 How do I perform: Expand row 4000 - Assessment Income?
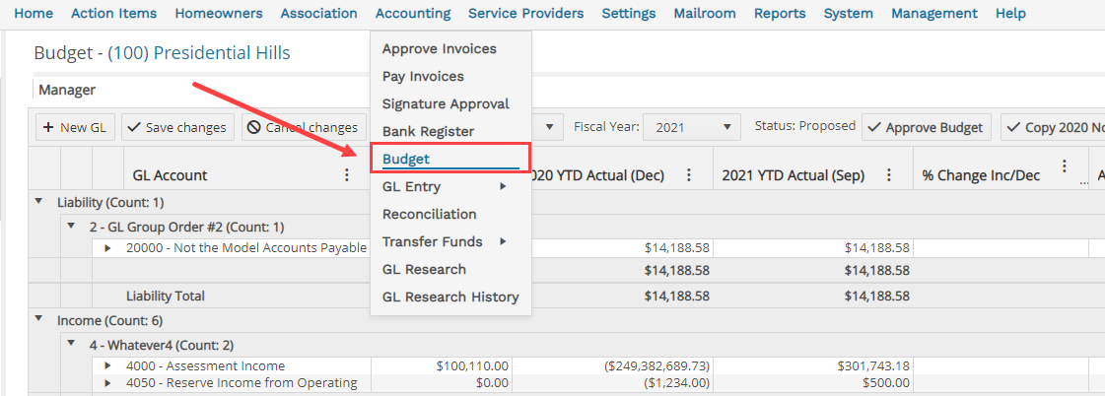[x=107, y=365]
